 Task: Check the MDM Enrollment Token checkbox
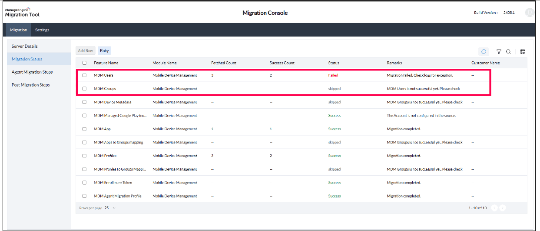[84, 183]
